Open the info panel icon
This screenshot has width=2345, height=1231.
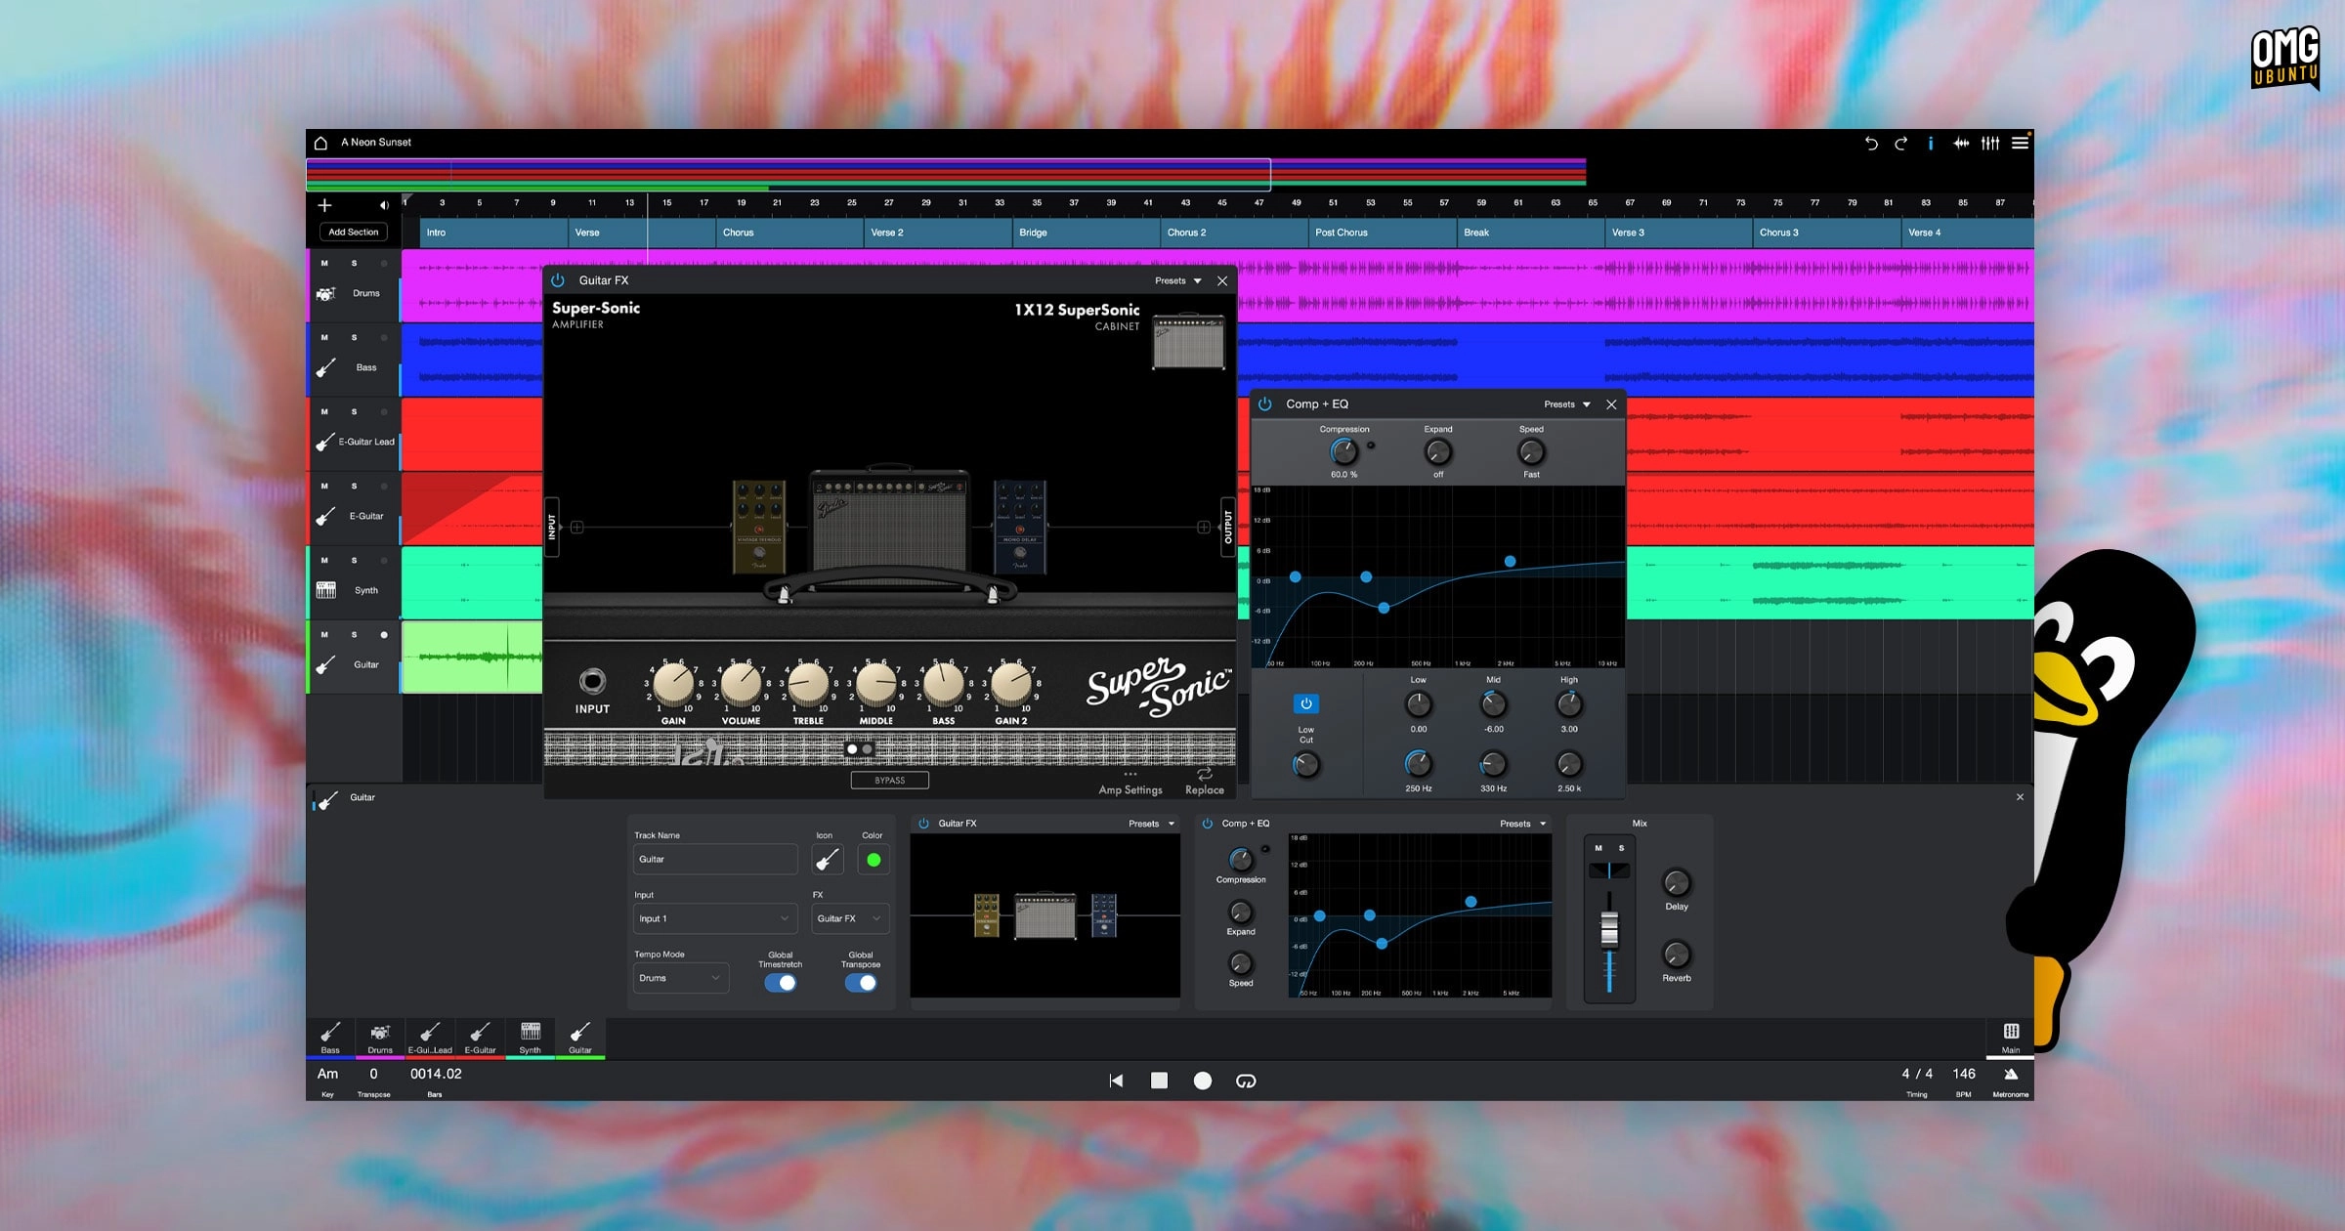pyautogui.click(x=1931, y=144)
